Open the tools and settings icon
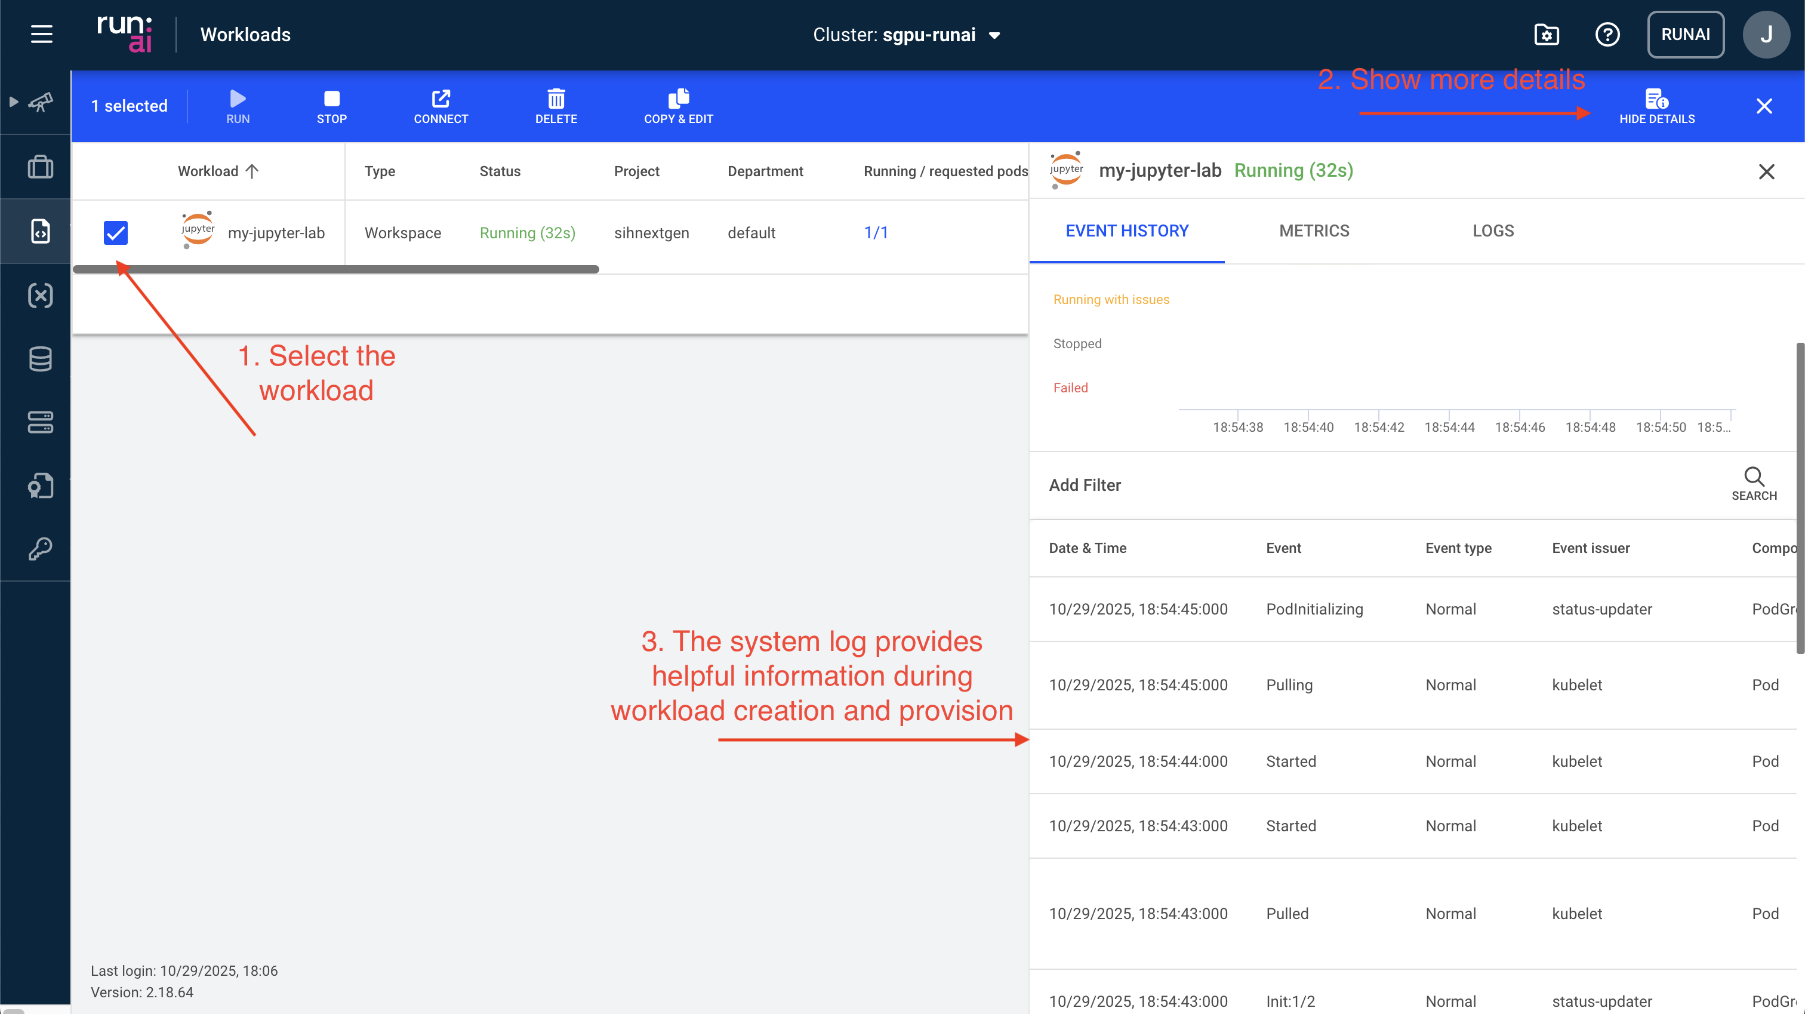Screen dimensions: 1805x1014 (1547, 35)
